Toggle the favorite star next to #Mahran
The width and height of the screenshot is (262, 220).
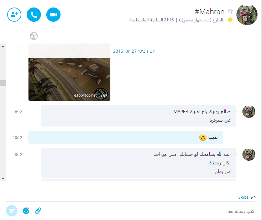tap(230, 11)
